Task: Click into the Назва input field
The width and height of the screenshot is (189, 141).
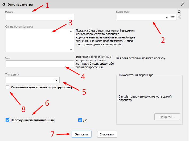Action: pyautogui.click(x=40, y=17)
